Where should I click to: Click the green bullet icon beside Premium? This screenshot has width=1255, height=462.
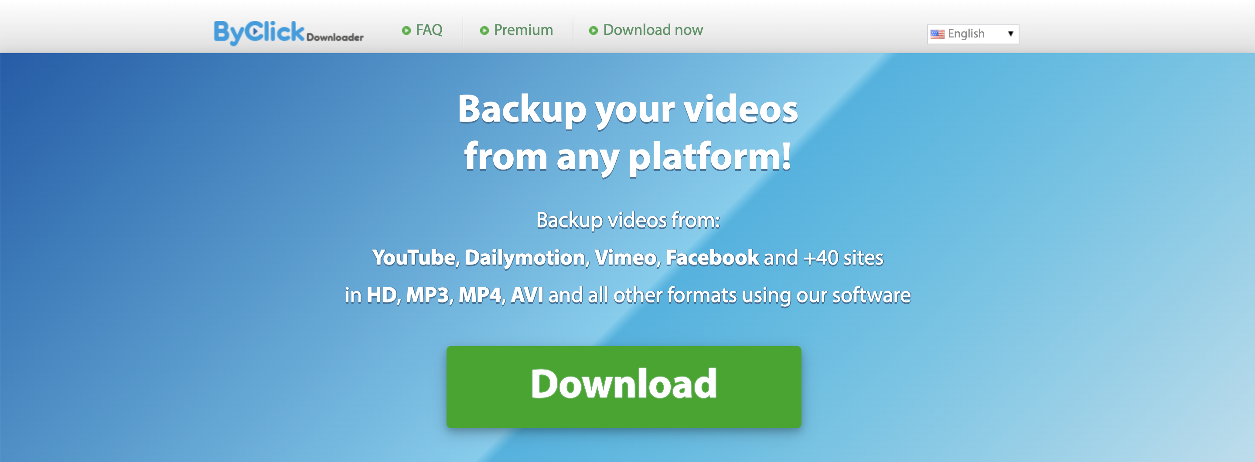click(484, 31)
